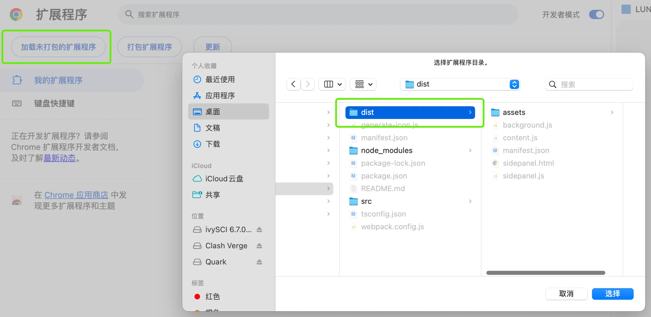Eject the ivySCI volume

[x=259, y=230]
